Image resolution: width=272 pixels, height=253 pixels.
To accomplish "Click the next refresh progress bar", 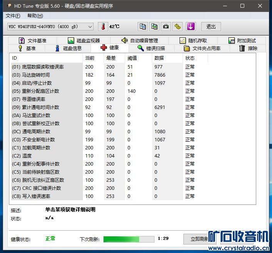I will pos(129,239).
